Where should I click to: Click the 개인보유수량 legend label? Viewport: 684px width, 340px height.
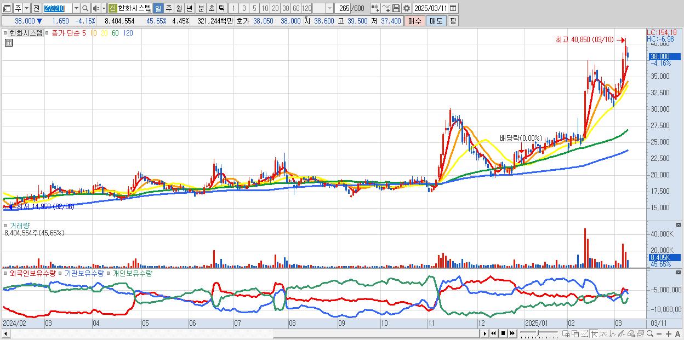(x=132, y=273)
